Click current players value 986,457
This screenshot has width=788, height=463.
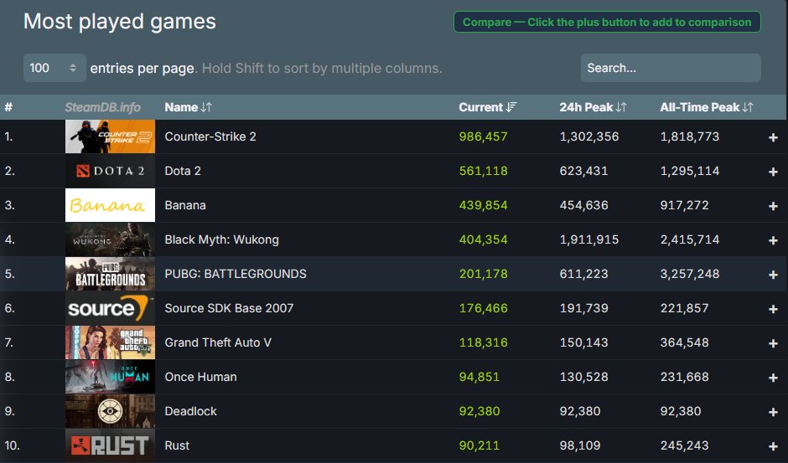tap(483, 136)
